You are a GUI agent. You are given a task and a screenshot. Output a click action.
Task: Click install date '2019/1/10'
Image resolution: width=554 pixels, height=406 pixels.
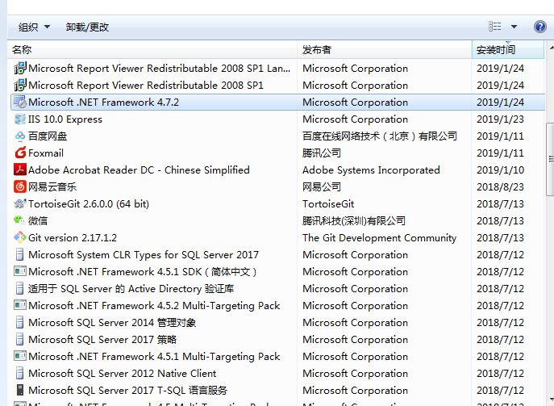click(500, 170)
